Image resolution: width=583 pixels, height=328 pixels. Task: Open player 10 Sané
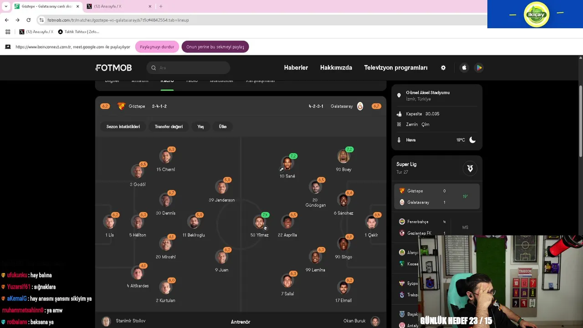pos(287,166)
